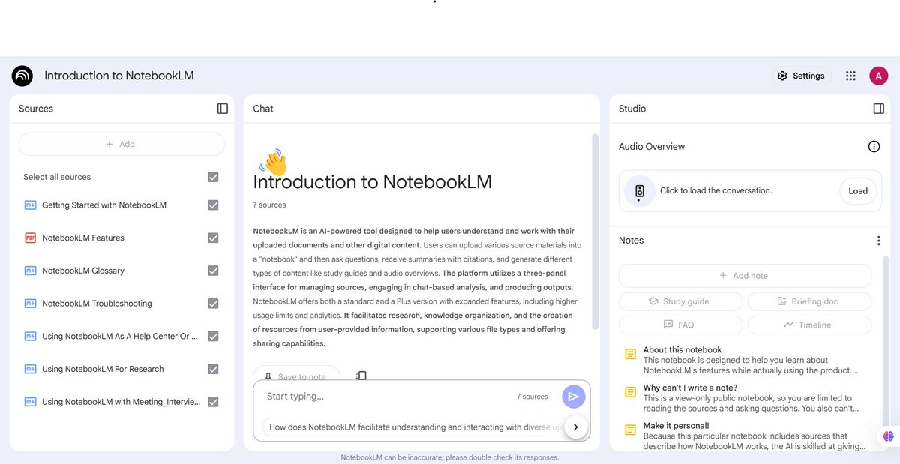900x464 pixels.
Task: Open the Notes three-dot menu
Action: click(x=878, y=241)
